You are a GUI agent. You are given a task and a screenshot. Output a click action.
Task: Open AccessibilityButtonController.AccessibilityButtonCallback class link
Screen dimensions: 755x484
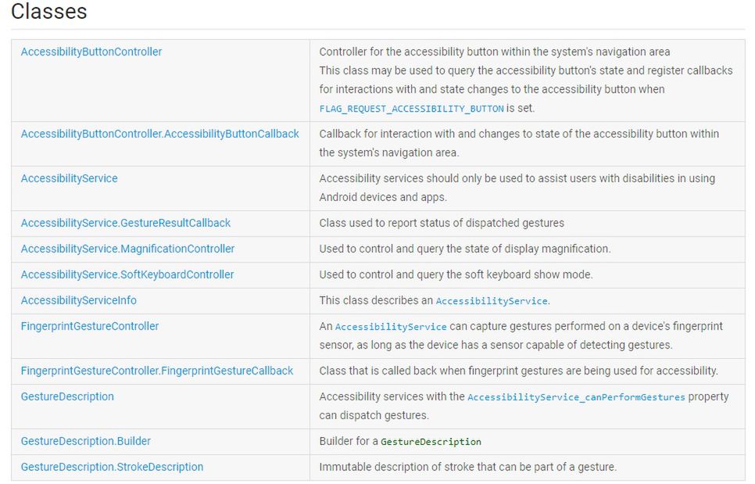159,134
